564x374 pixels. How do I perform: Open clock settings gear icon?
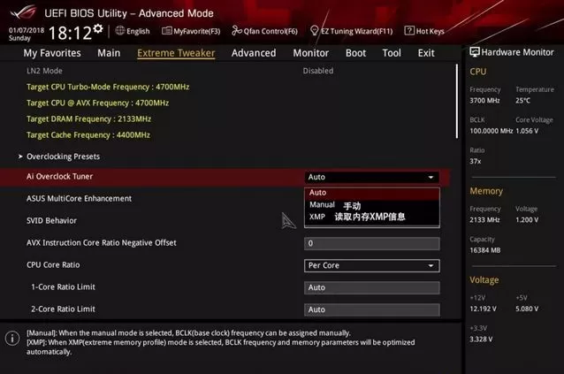(x=98, y=29)
